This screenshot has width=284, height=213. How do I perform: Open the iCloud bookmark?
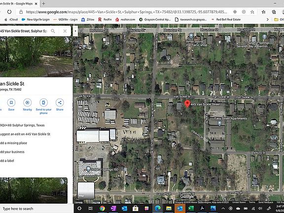coord(11,19)
